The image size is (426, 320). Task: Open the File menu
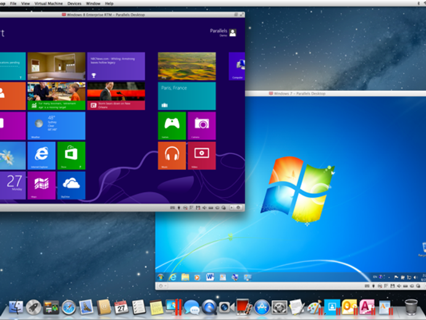pyautogui.click(x=13, y=4)
